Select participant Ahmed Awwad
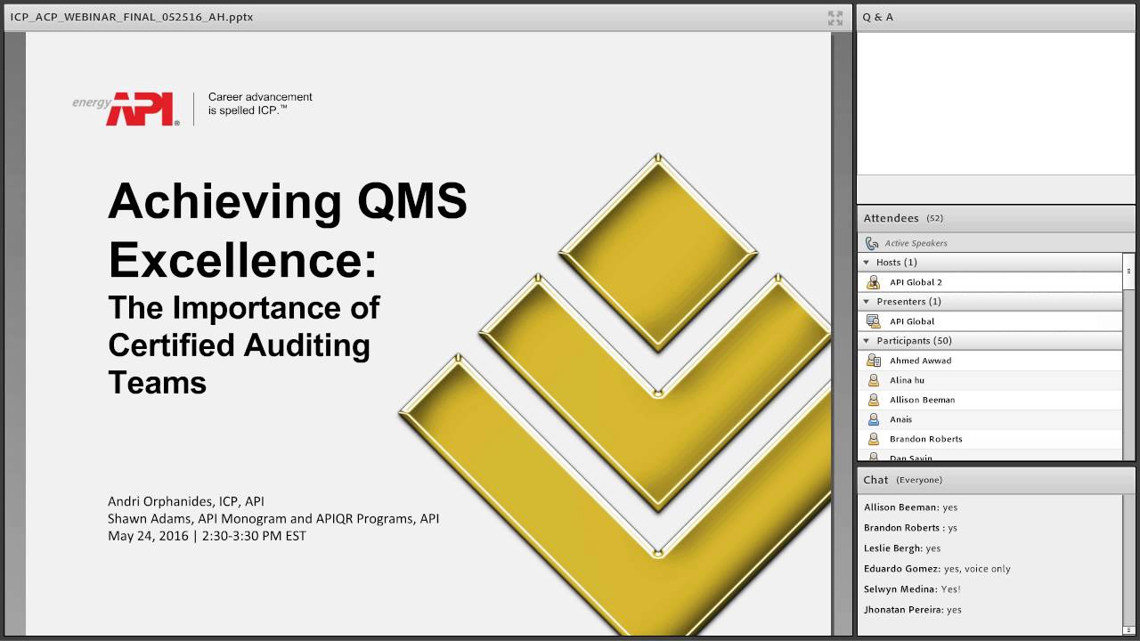This screenshot has height=641, width=1140. tap(990, 361)
